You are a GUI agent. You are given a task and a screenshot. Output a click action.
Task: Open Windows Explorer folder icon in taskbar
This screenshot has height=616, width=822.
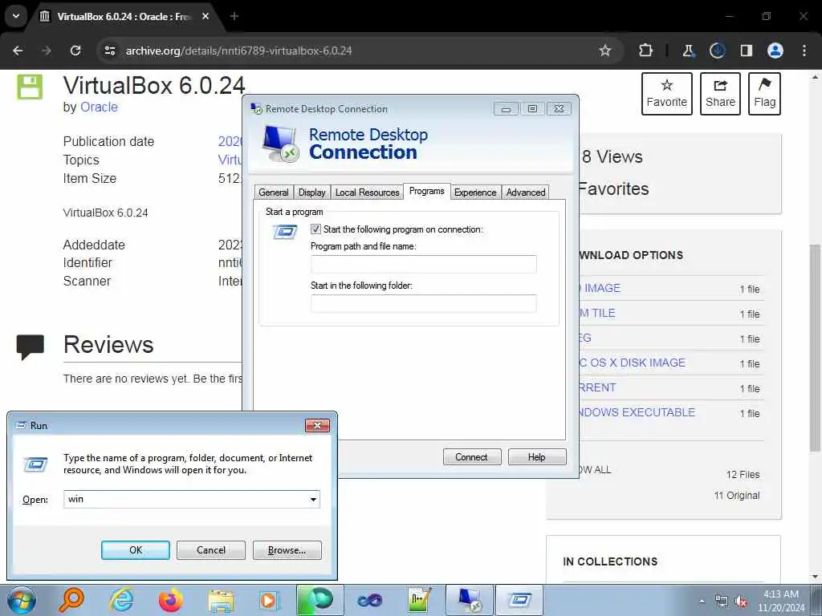(221, 600)
